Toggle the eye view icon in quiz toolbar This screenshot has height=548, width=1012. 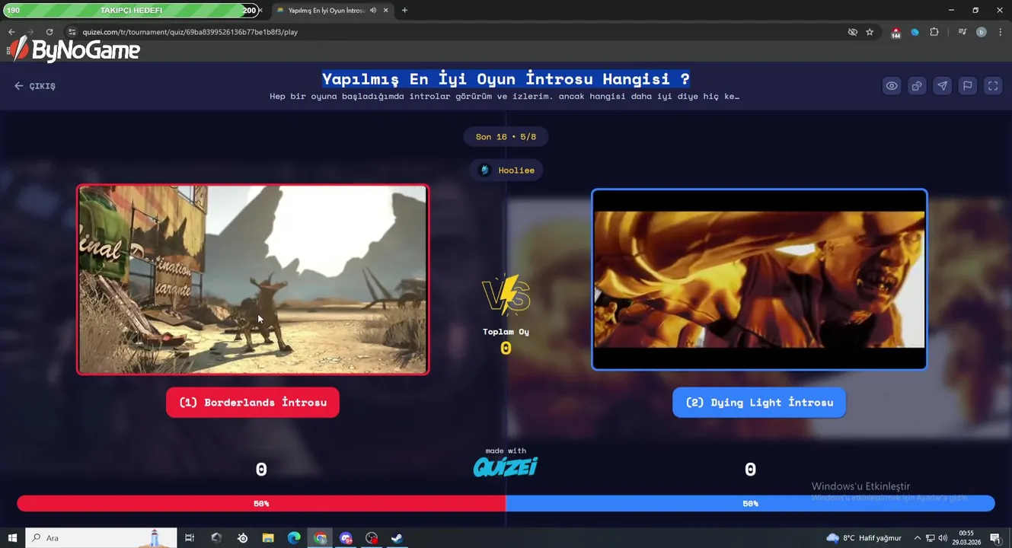(x=892, y=86)
